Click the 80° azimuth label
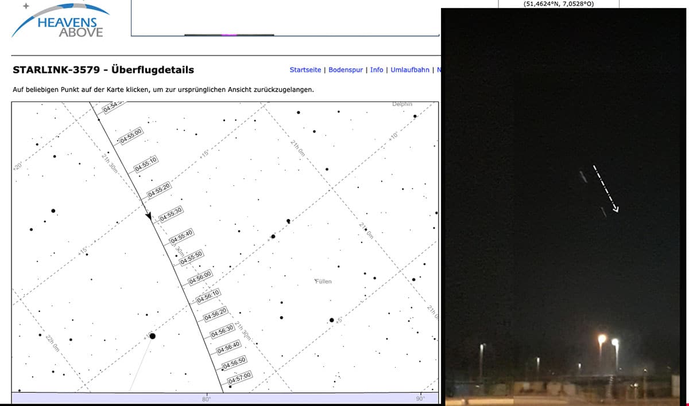 coord(206,399)
